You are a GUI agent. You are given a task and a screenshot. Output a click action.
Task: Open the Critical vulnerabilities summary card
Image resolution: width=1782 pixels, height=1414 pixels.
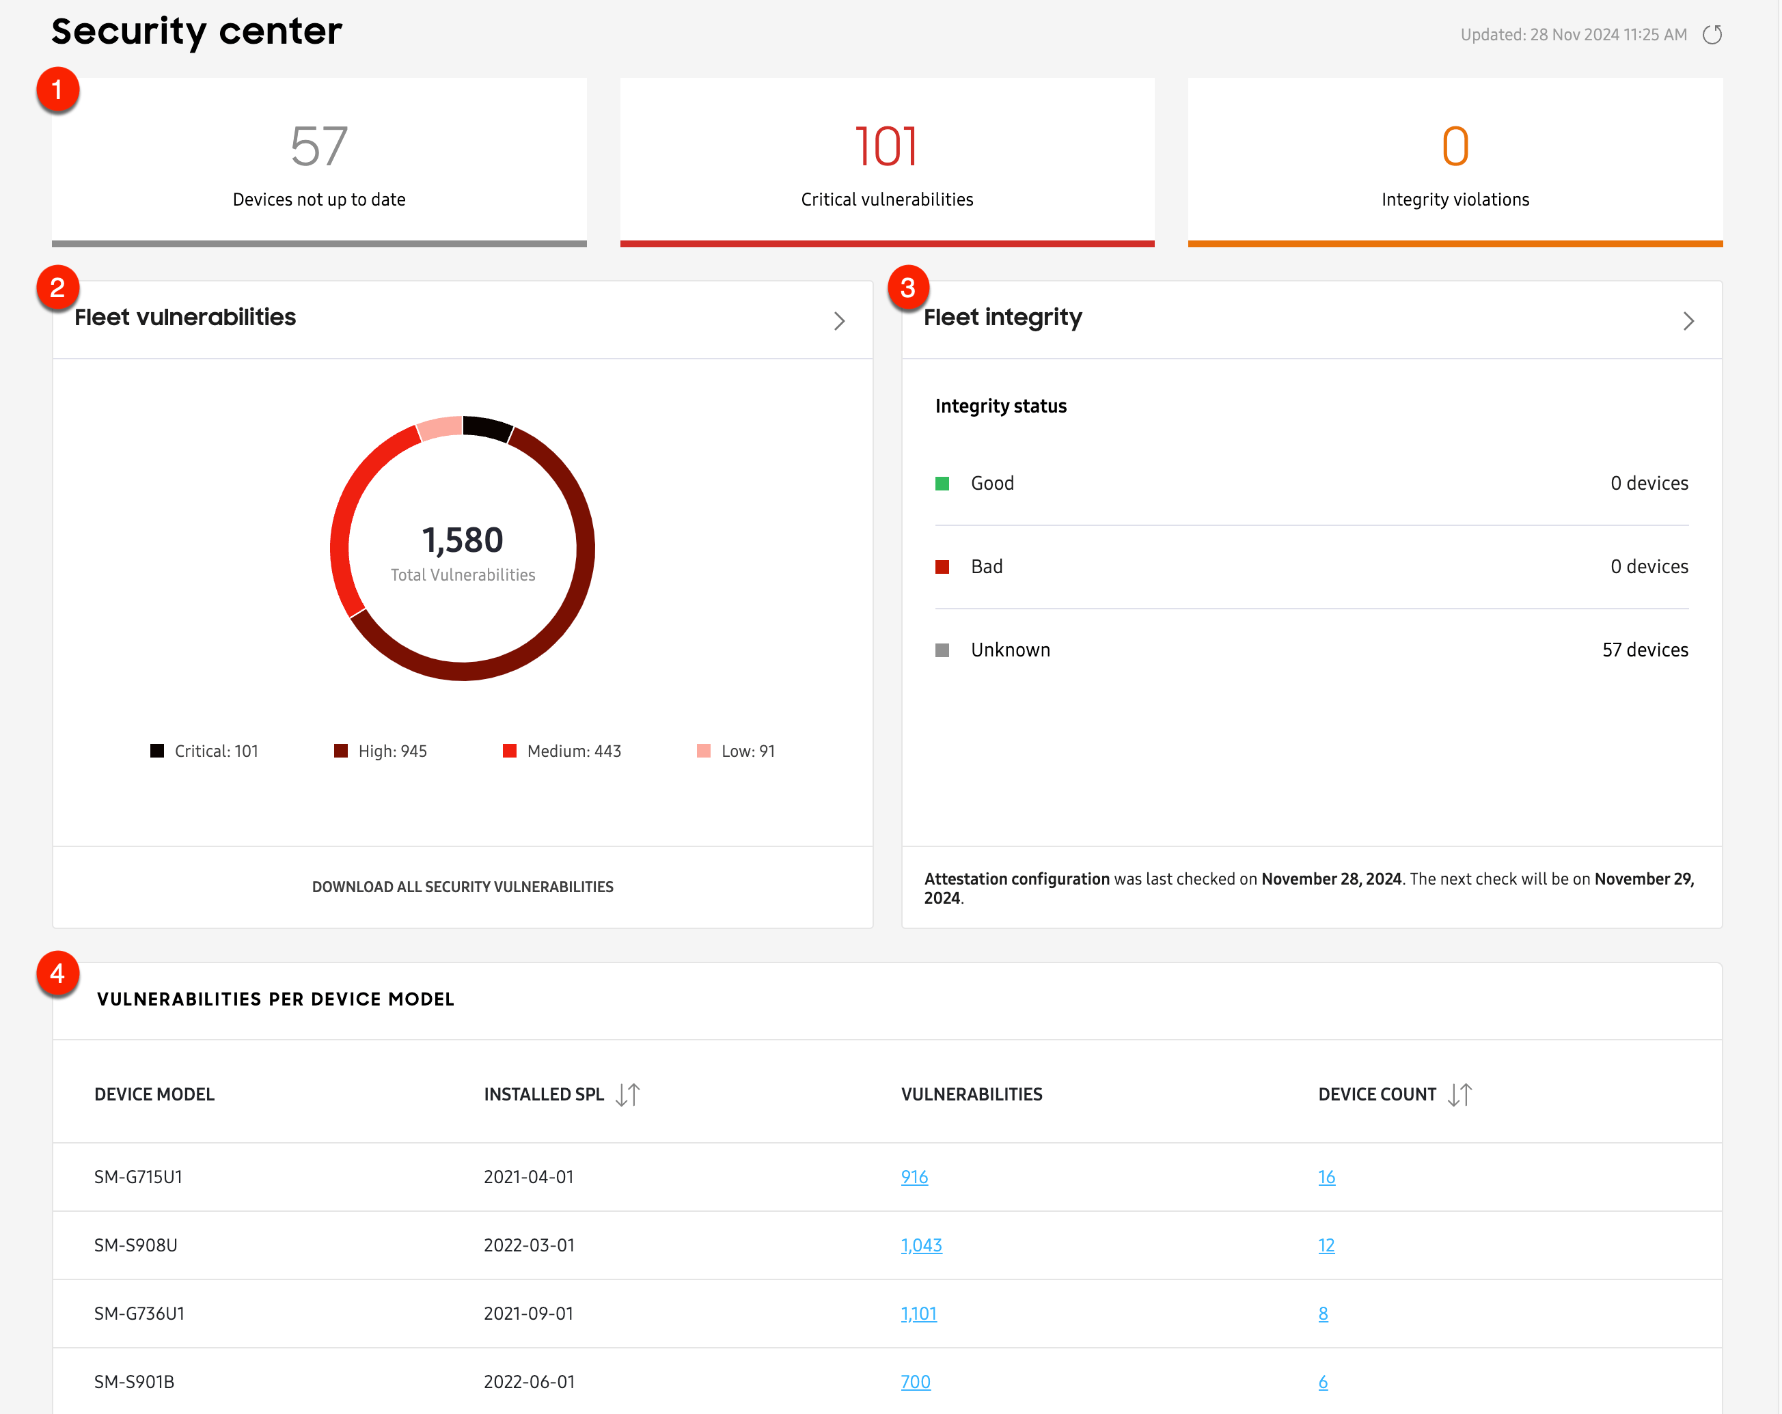[x=887, y=161]
